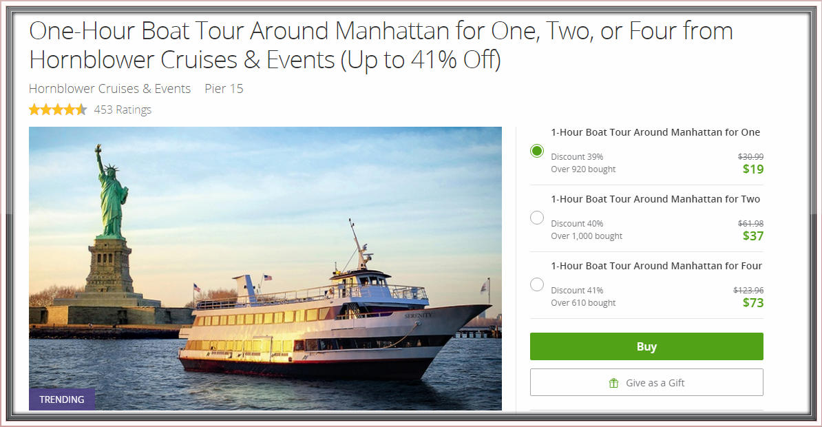Click the Give as a Gift button
This screenshot has height=427, width=822.
tap(646, 382)
